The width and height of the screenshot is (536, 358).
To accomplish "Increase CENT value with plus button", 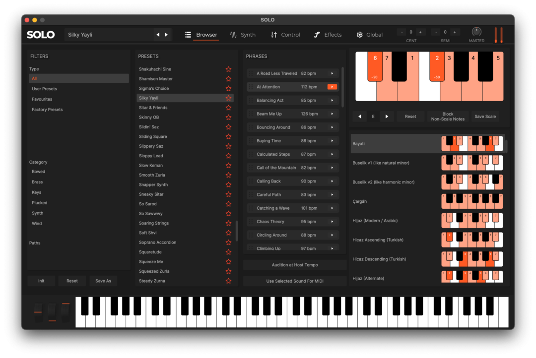I will [x=420, y=32].
